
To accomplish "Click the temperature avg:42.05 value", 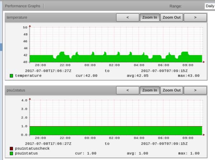I will click(x=138, y=76).
